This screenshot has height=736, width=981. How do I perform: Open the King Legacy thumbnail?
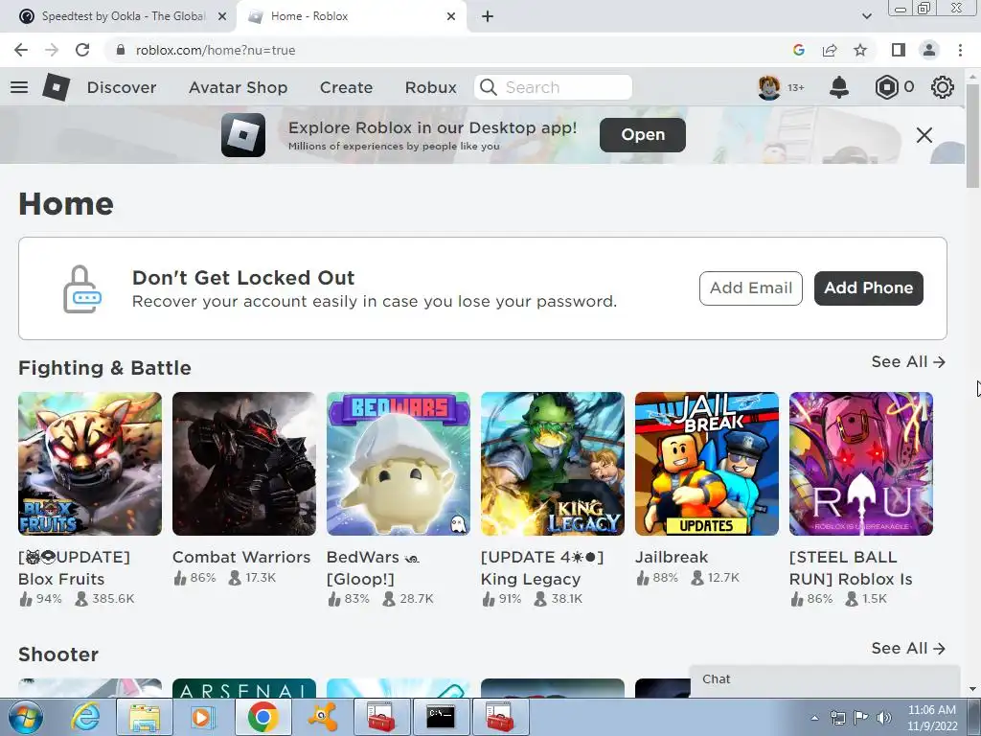(553, 464)
